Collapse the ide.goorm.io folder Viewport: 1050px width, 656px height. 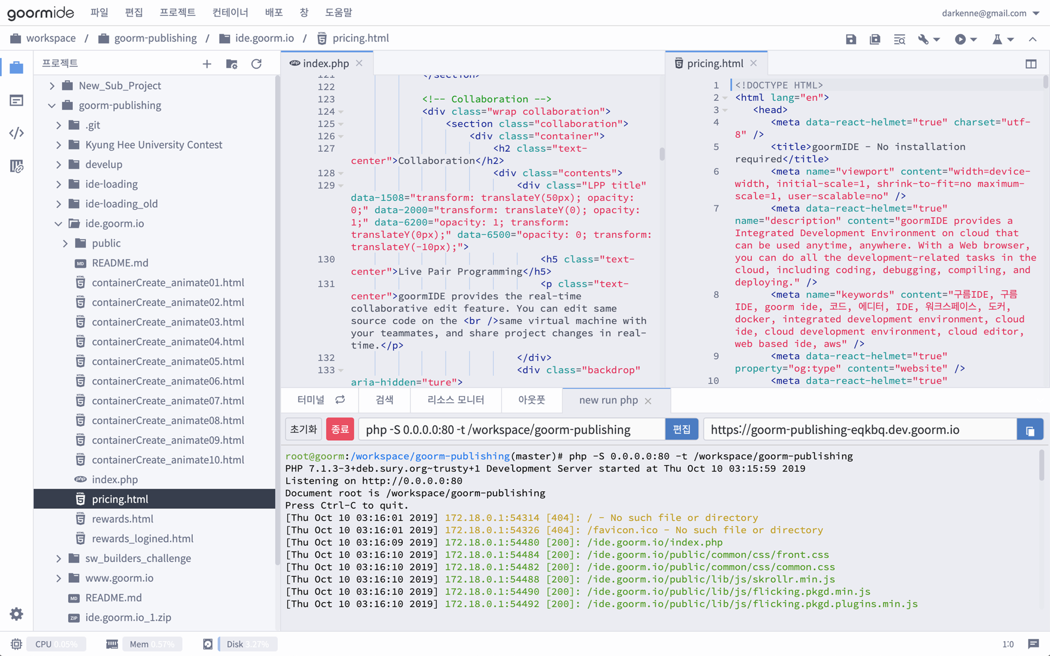pyautogui.click(x=58, y=224)
